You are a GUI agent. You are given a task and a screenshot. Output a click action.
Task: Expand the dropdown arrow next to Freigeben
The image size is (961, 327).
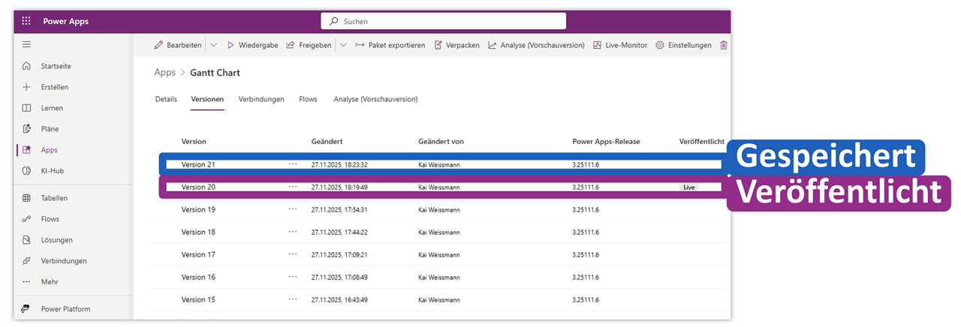click(343, 45)
